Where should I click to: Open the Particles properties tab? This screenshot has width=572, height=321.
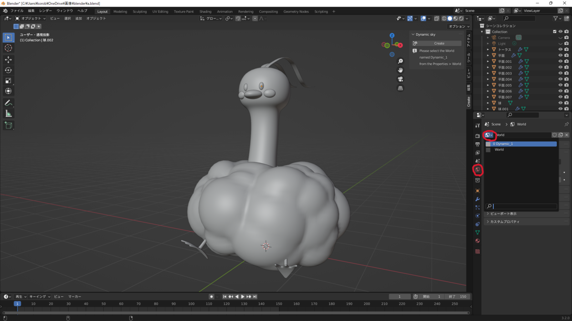(x=477, y=208)
